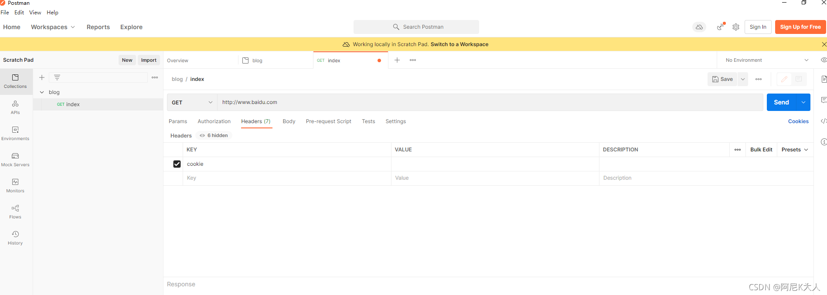Viewport: 827px width, 295px height.
Task: Open the Mock Servers sidebar panel
Action: coord(15,160)
